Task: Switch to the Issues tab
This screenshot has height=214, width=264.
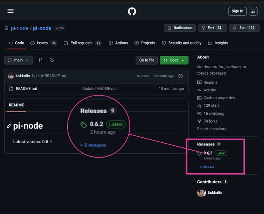Action: (x=44, y=43)
